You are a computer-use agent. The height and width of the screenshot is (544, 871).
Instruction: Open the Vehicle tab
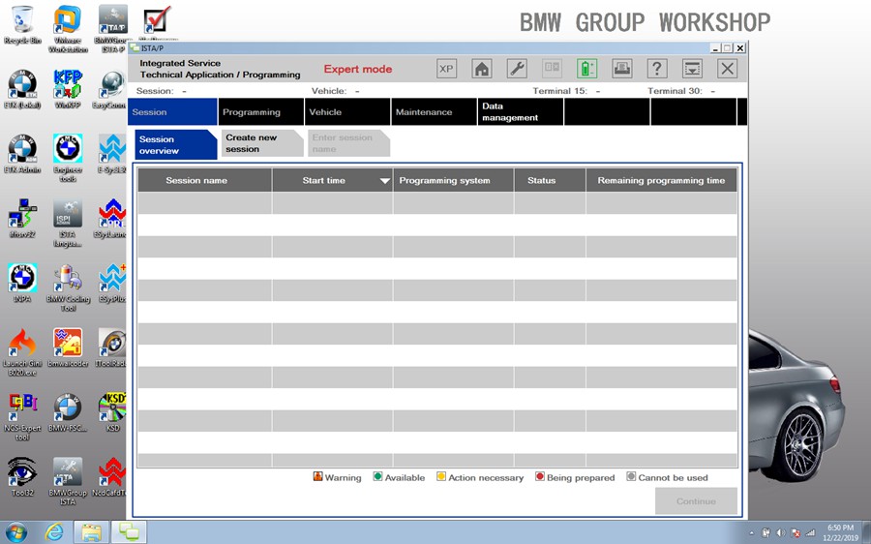tap(347, 111)
